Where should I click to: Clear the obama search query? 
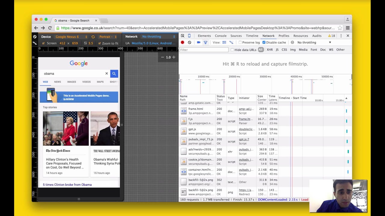[106, 73]
